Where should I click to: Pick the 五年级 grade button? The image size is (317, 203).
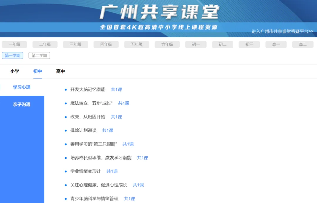[x=137, y=45]
